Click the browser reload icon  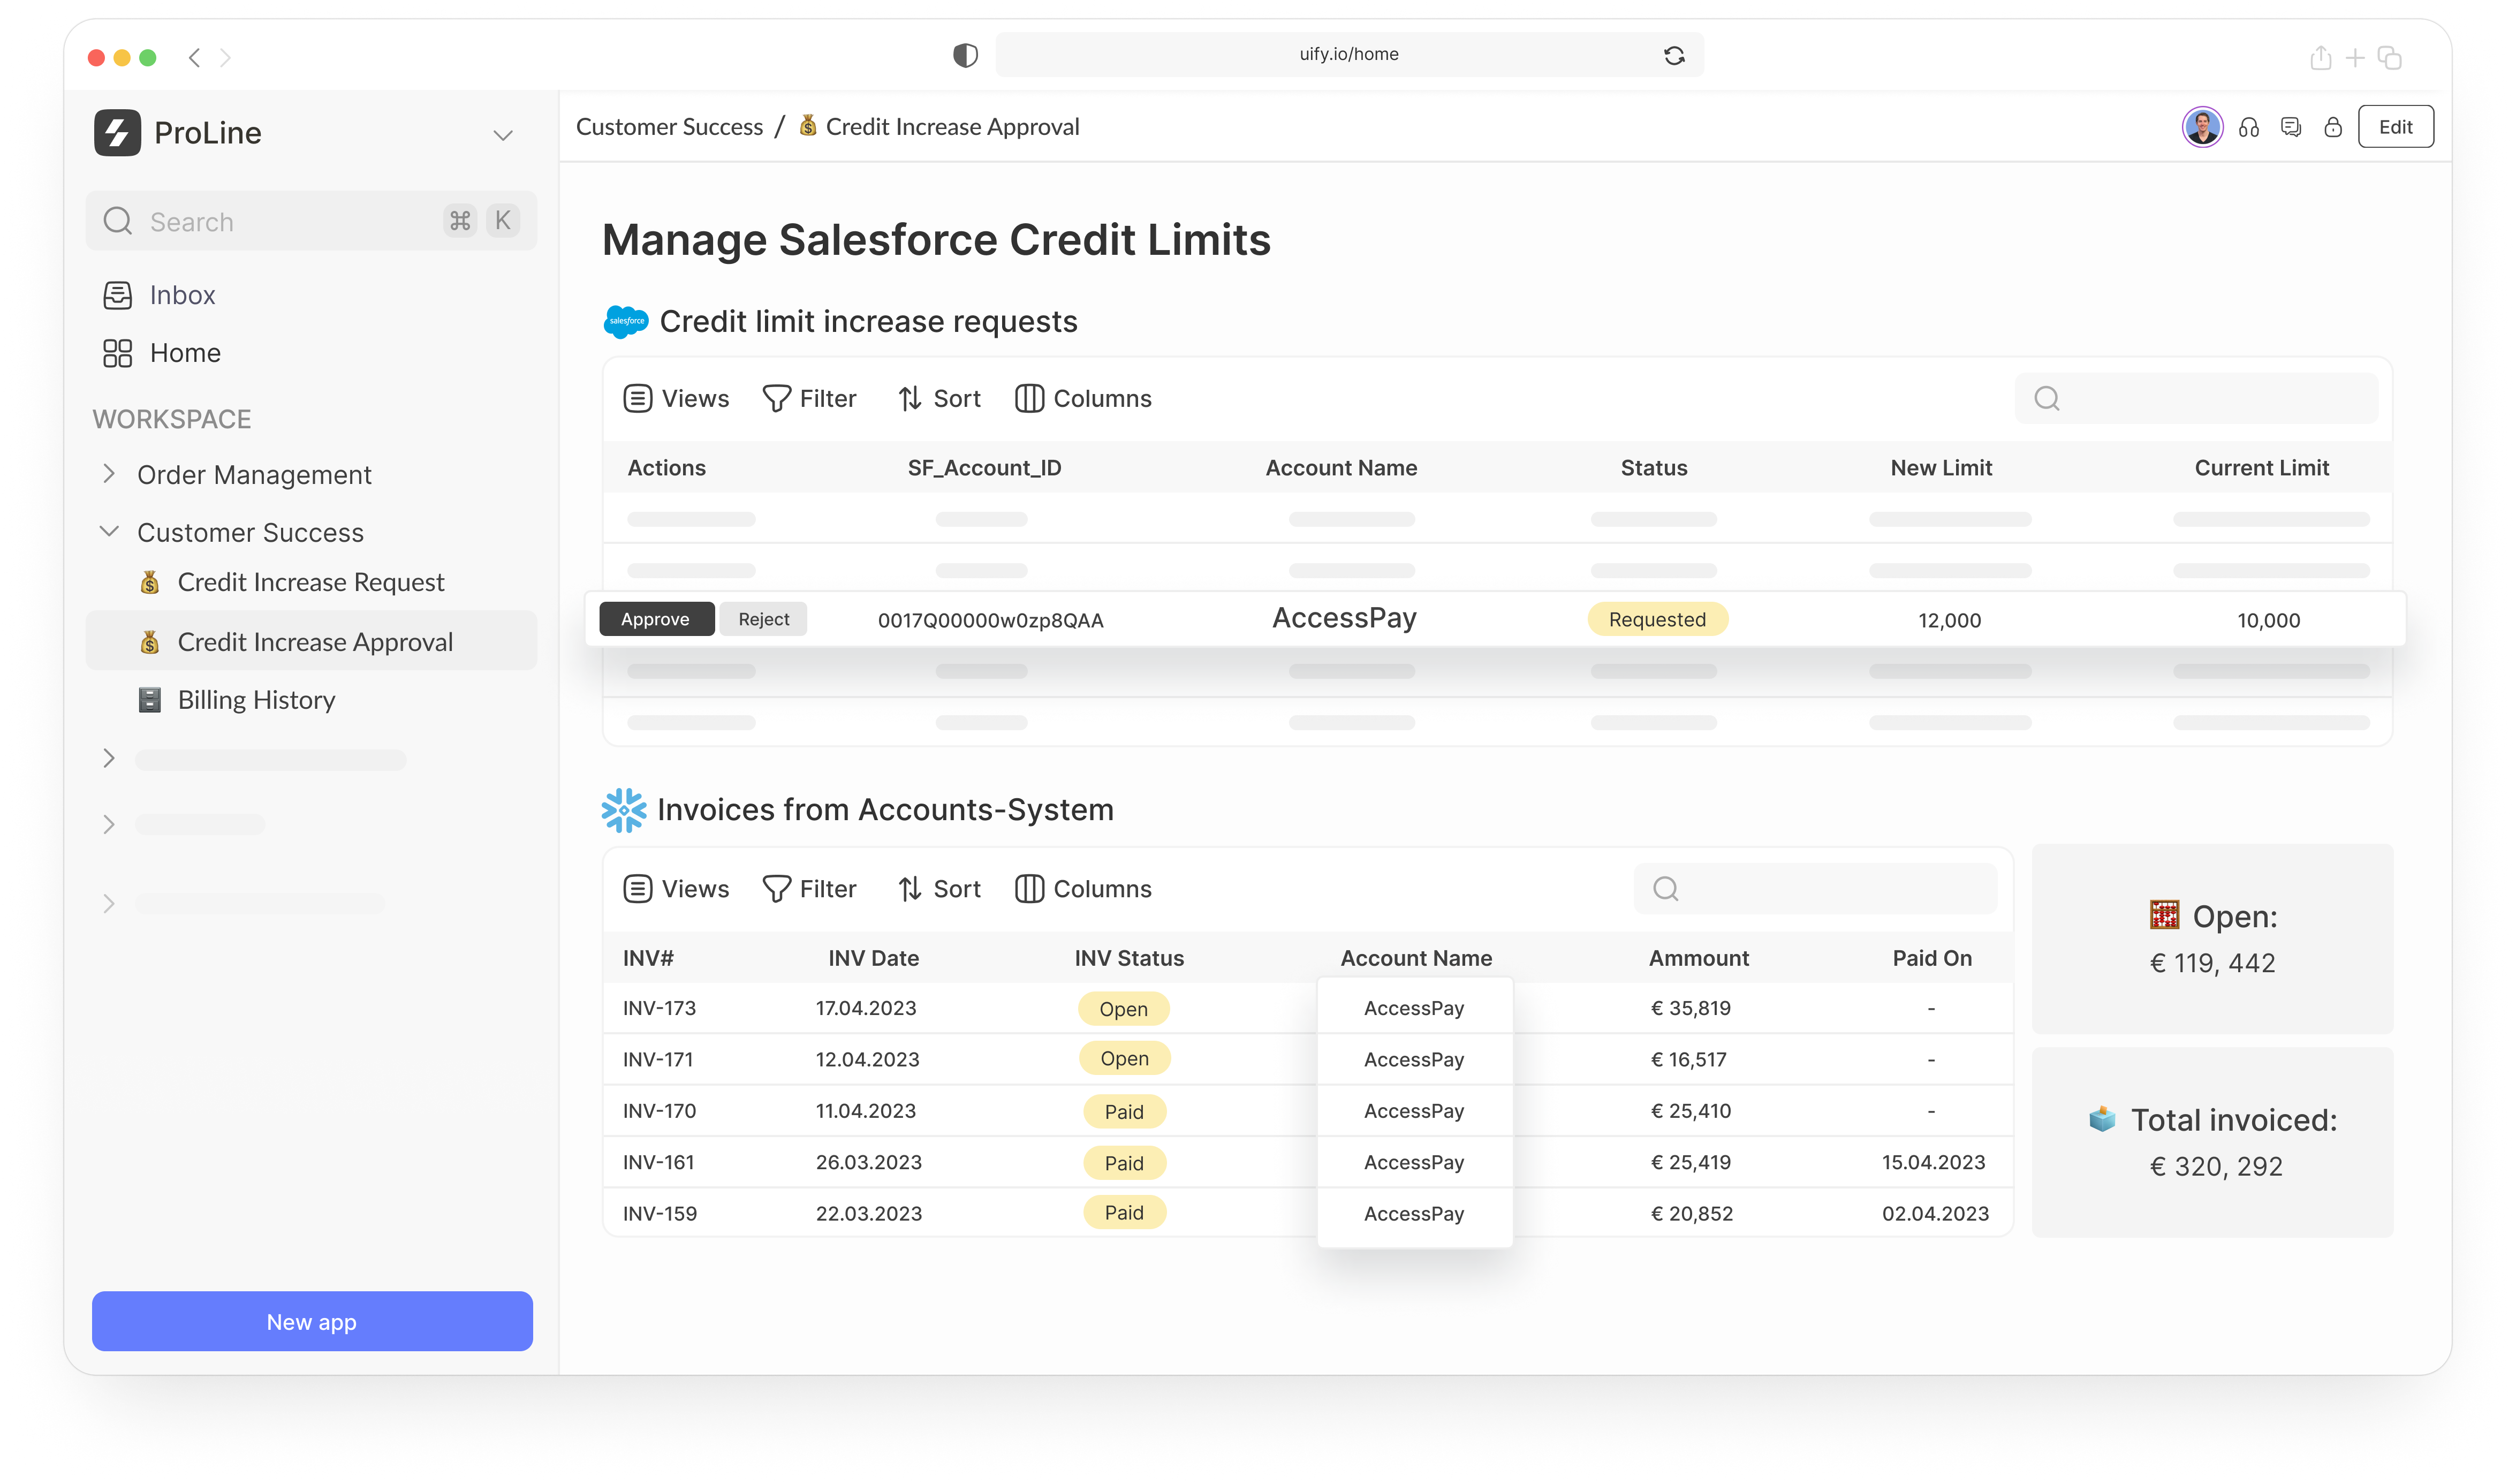tap(1674, 55)
